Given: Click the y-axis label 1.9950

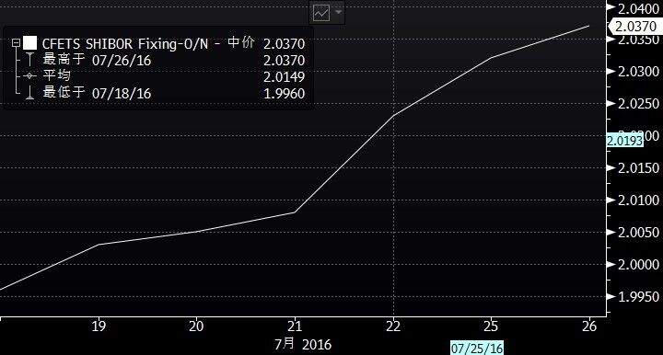Looking at the screenshot, I should (x=638, y=297).
